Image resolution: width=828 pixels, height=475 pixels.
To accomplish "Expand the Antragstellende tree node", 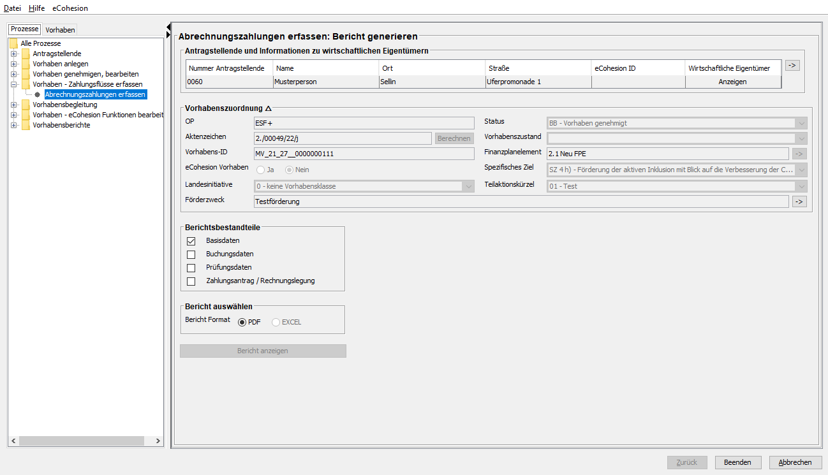I will click(13, 54).
